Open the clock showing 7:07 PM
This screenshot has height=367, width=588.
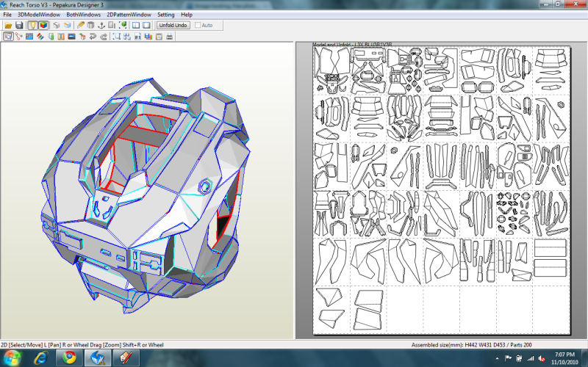564,358
